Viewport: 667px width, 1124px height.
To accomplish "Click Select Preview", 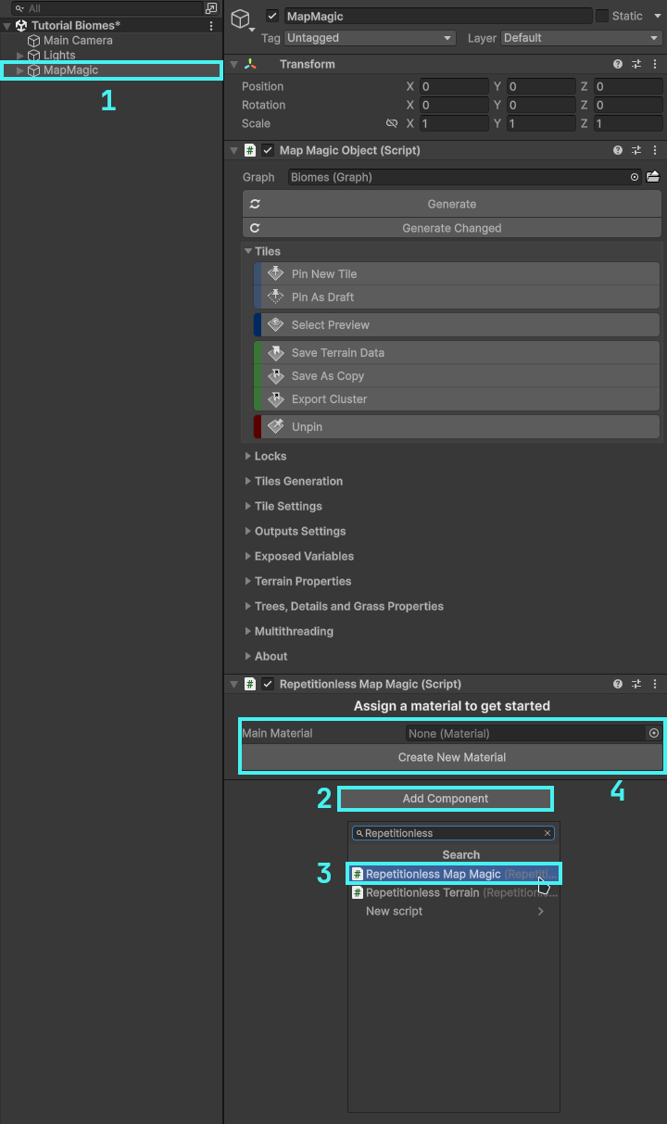I will click(x=457, y=325).
